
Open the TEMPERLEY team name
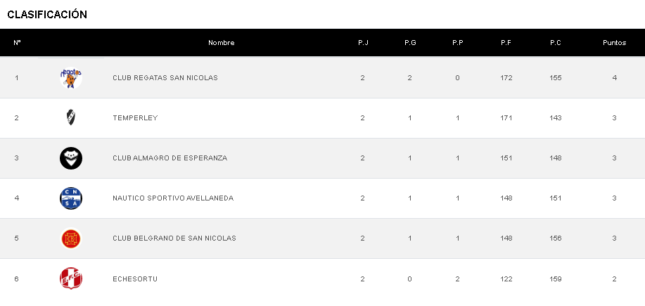point(135,117)
